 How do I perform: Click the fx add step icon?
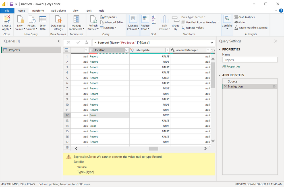click(x=87, y=42)
